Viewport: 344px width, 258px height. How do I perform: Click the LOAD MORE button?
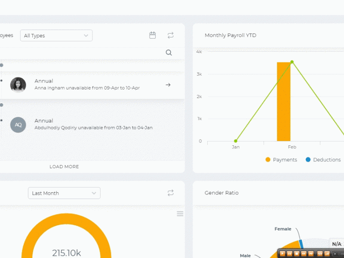coord(64,167)
